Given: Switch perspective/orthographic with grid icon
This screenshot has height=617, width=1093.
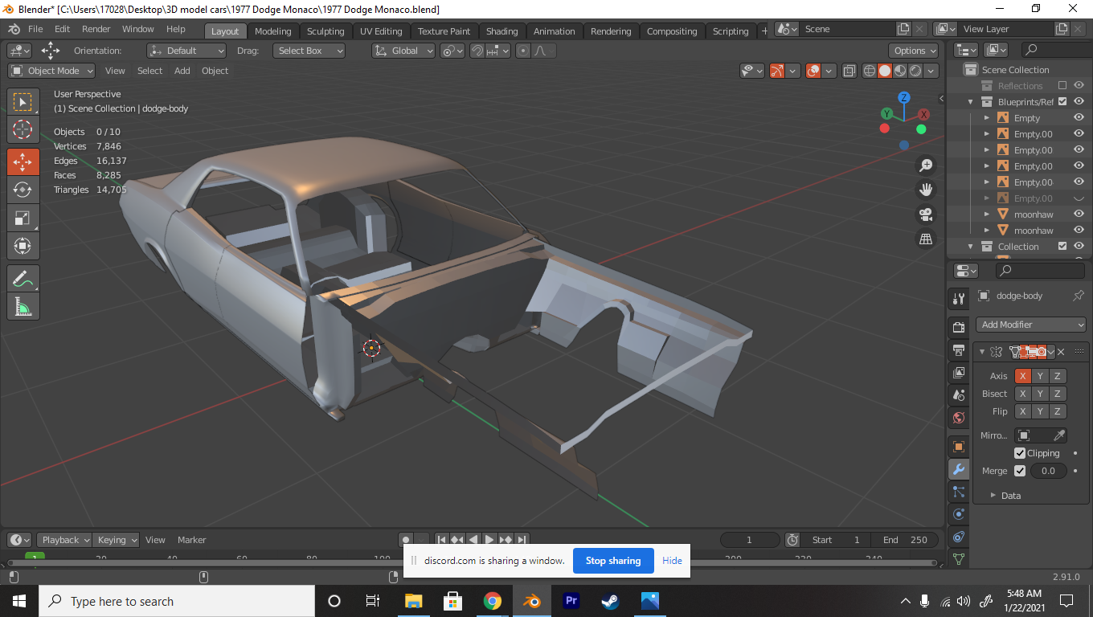Looking at the screenshot, I should (926, 239).
